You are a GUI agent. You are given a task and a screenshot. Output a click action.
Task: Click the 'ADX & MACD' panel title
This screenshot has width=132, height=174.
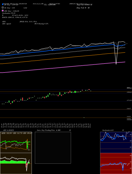pos(8,130)
